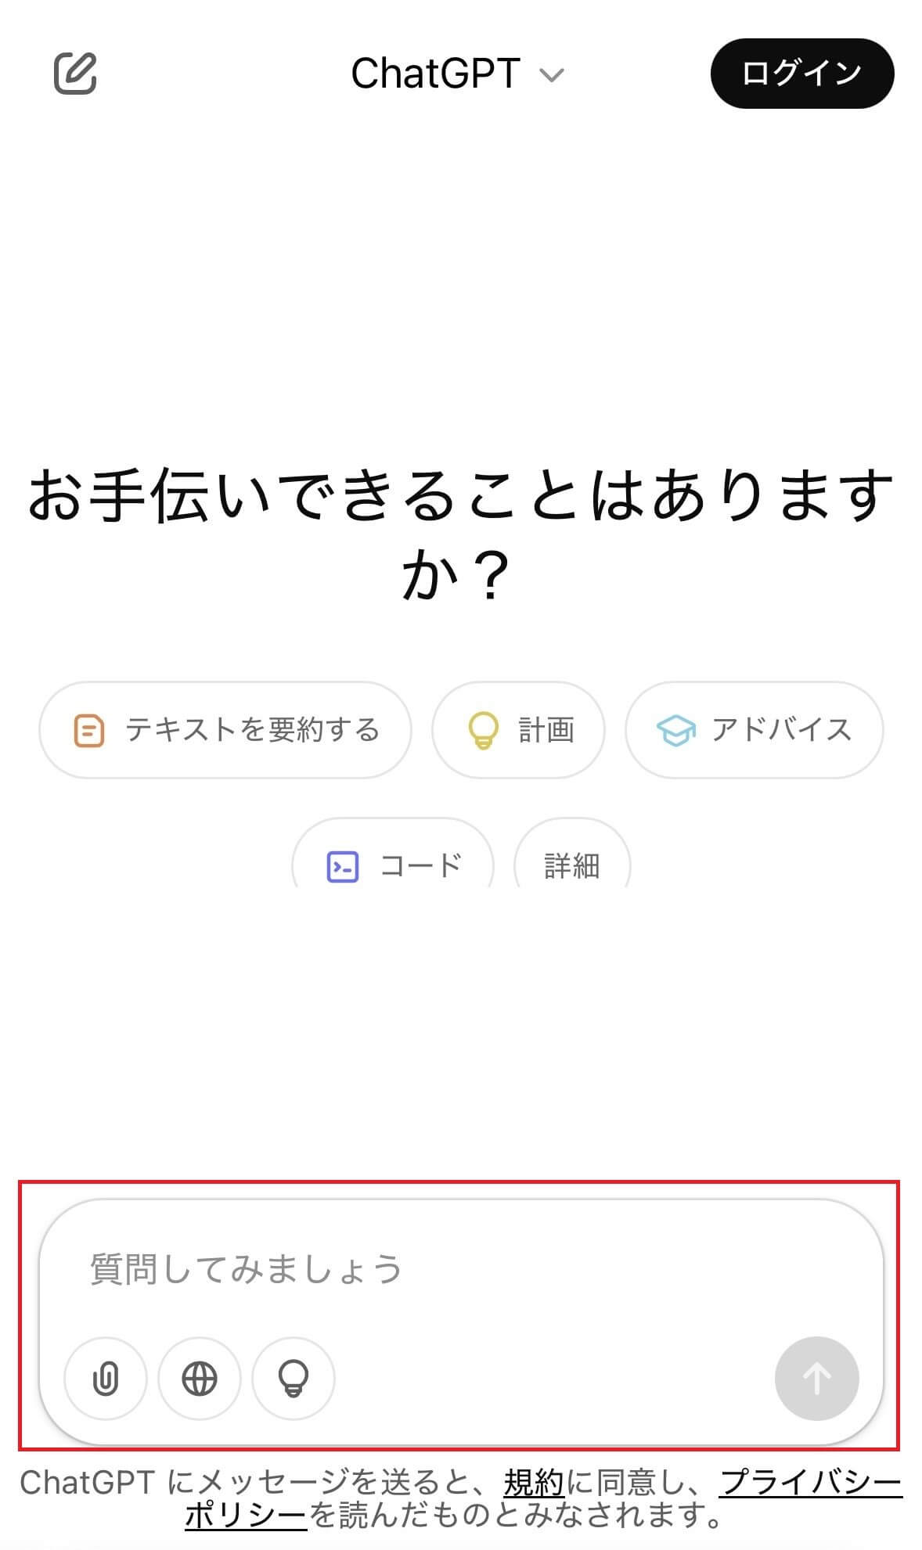
Task: Open the プライバシーポリシー link
Action: [810, 1483]
